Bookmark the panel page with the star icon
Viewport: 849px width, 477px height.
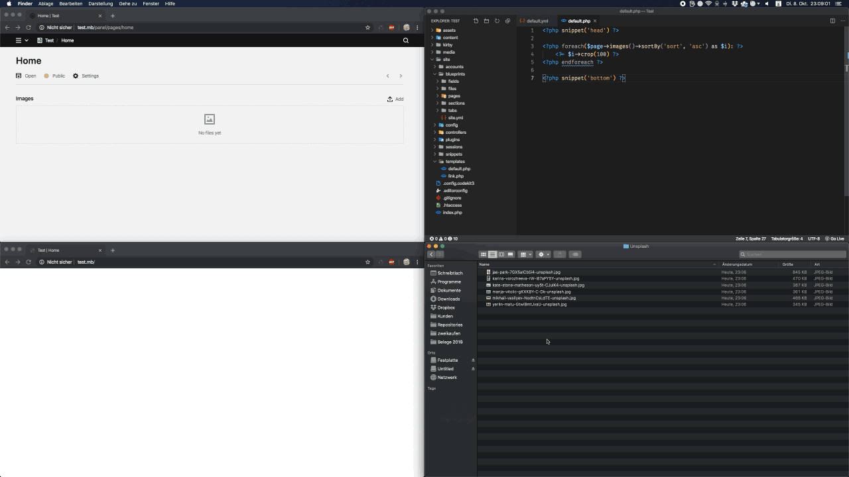[x=367, y=28]
